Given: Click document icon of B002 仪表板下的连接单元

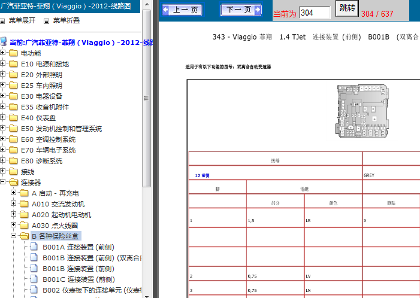Looking at the screenshot, I should [x=34, y=290].
